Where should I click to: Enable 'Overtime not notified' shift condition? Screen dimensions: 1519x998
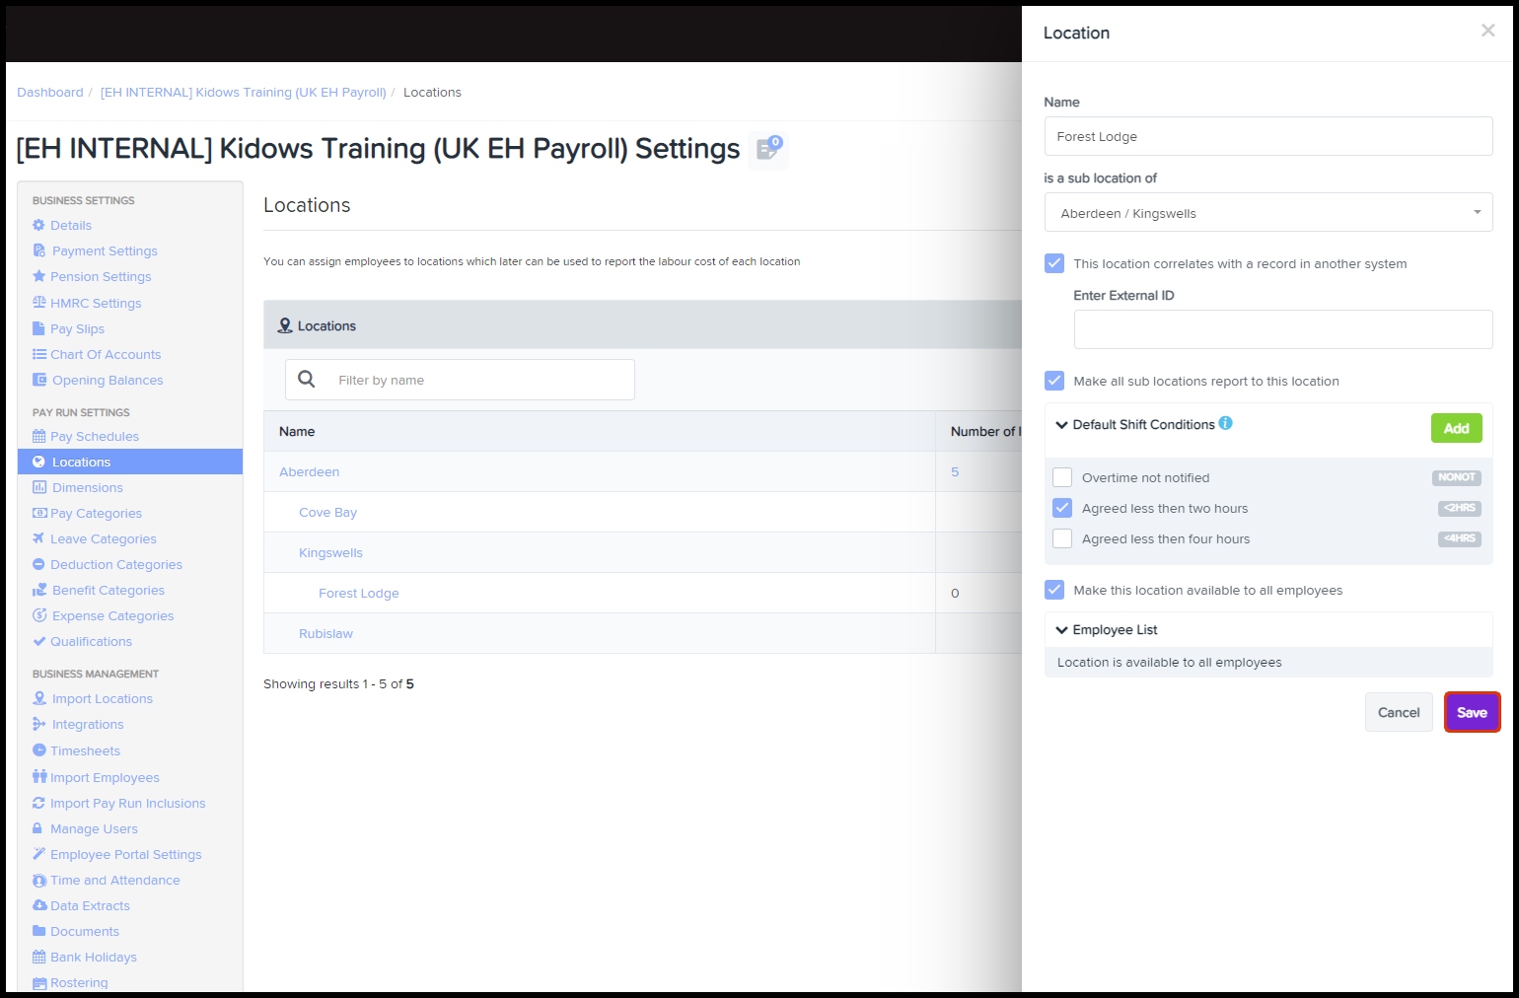tap(1062, 477)
